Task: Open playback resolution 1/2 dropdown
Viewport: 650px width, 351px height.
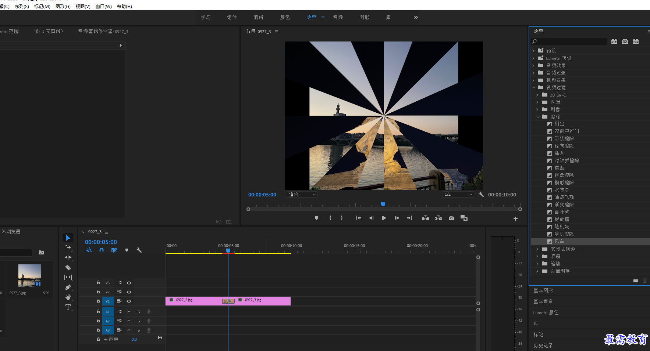Action: click(x=458, y=194)
